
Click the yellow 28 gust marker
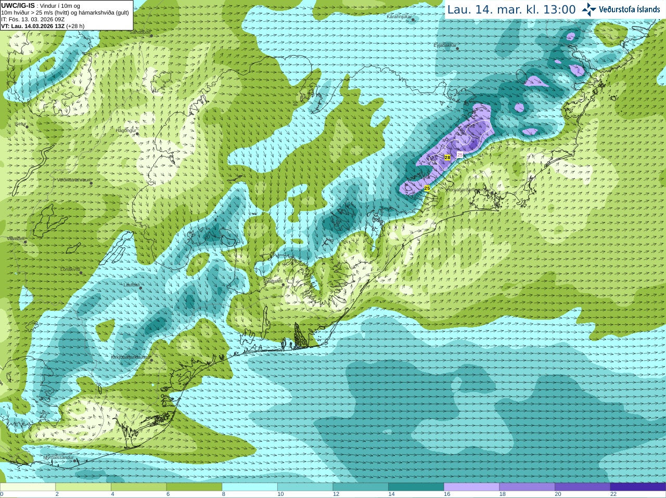(447, 158)
